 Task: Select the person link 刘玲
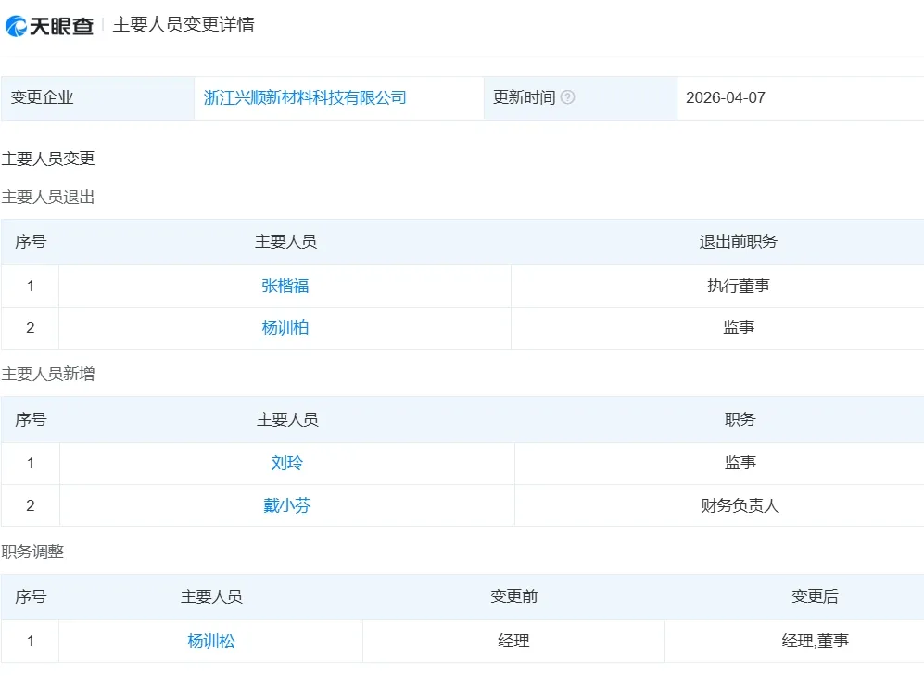pyautogui.click(x=287, y=463)
